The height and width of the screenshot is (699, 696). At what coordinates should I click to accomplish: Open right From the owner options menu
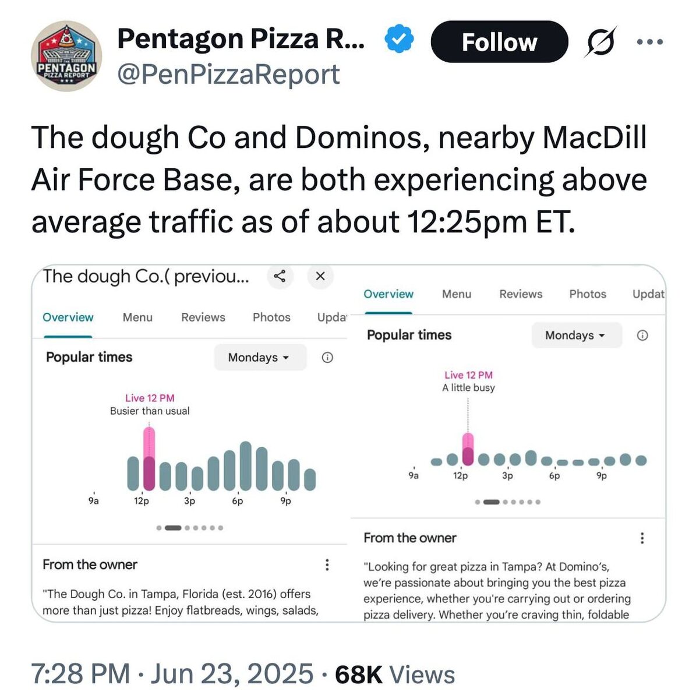coord(642,538)
